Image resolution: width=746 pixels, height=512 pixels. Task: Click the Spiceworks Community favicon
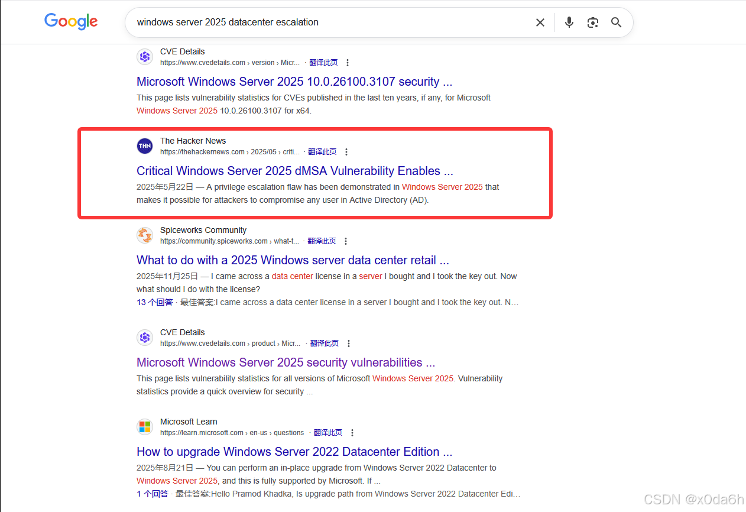[x=145, y=235]
